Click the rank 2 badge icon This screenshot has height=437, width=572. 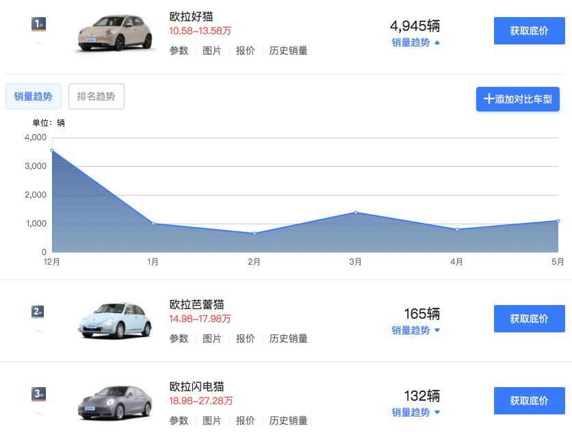pos(38,312)
